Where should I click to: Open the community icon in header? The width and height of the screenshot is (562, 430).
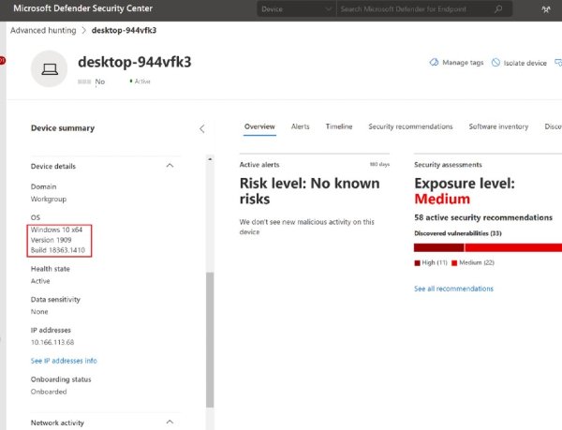(546, 9)
